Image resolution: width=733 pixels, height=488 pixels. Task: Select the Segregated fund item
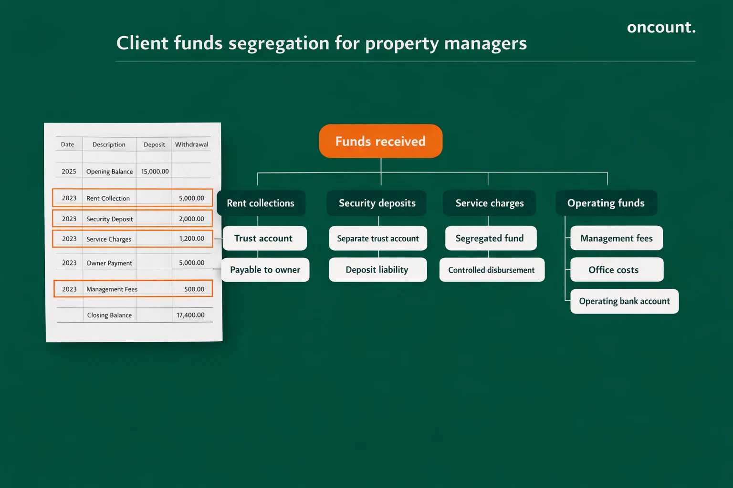[491, 238]
